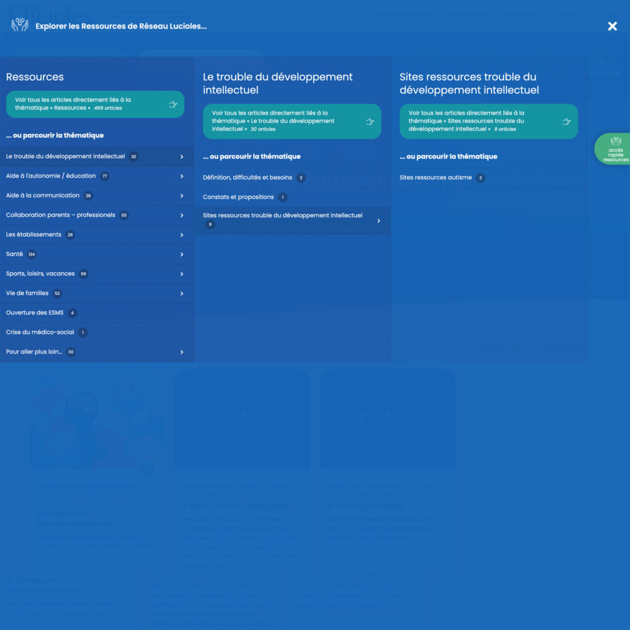Expand chevron for Le trouble du développement intellectuel row
The width and height of the screenshot is (630, 630).
click(x=181, y=157)
